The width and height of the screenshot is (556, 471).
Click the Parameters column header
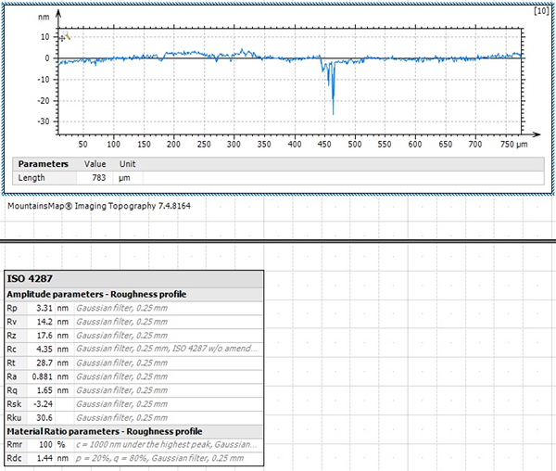pyautogui.click(x=44, y=164)
